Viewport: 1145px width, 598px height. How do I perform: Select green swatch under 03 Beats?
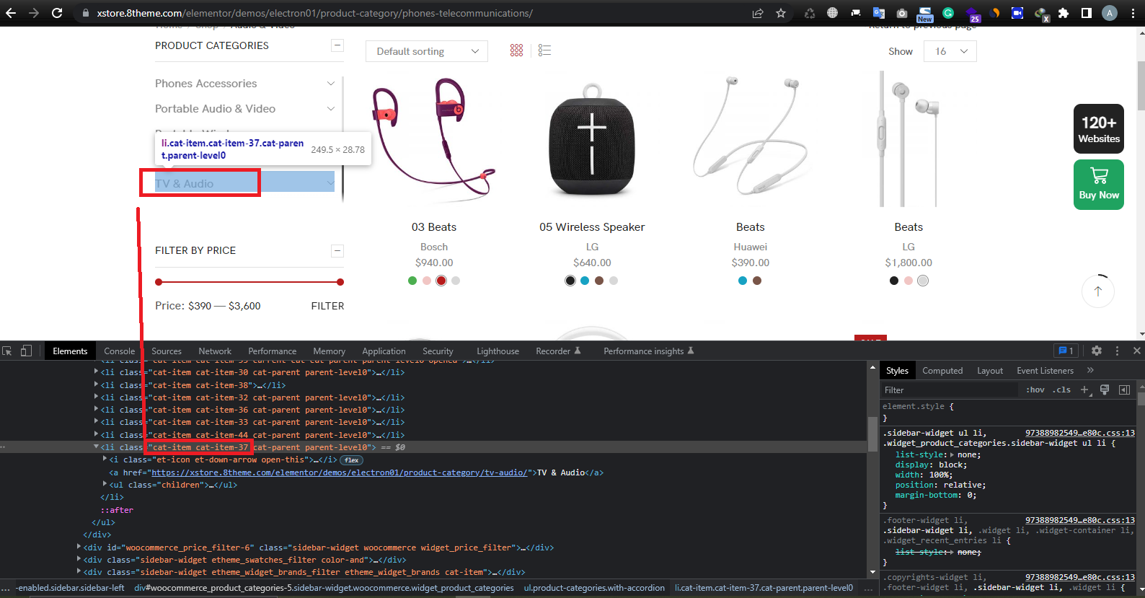click(412, 281)
